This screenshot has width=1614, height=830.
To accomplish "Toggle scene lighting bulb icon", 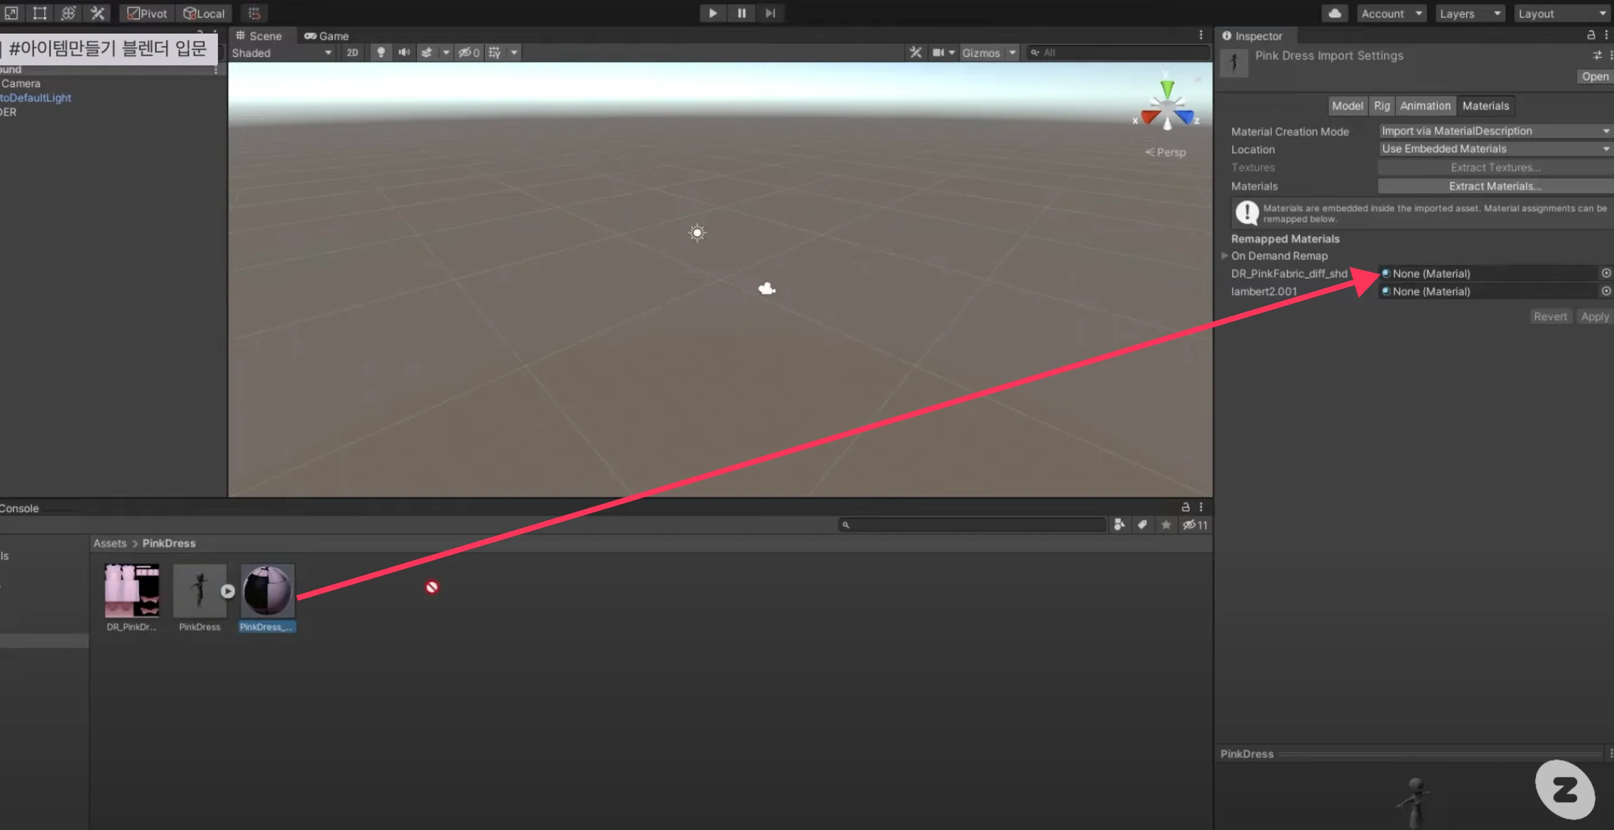I will (x=381, y=53).
